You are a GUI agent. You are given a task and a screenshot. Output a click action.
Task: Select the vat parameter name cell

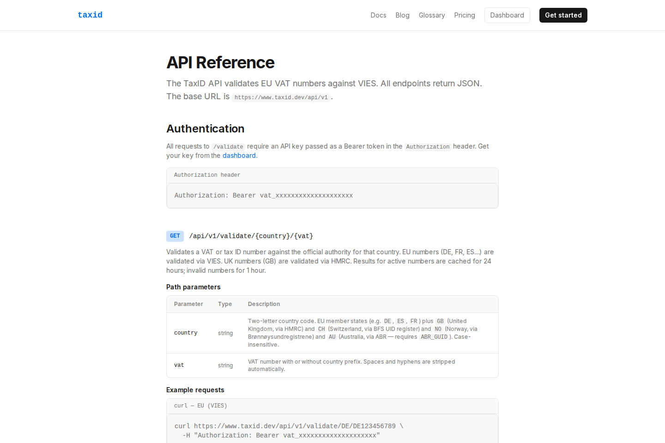pos(179,365)
